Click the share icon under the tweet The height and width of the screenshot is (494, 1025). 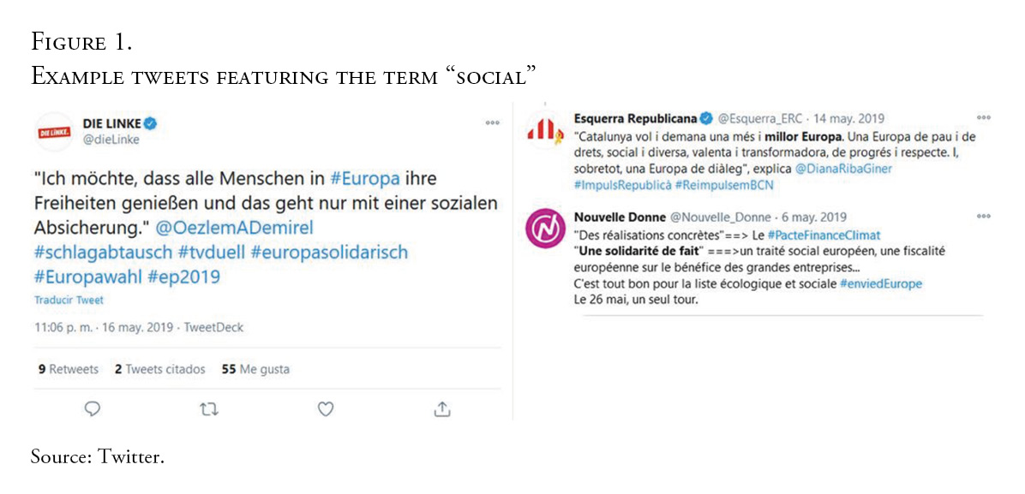click(x=442, y=409)
